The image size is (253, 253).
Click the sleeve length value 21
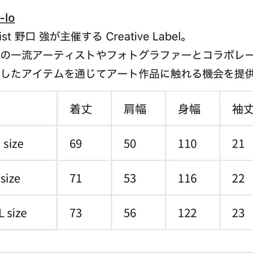(x=238, y=144)
